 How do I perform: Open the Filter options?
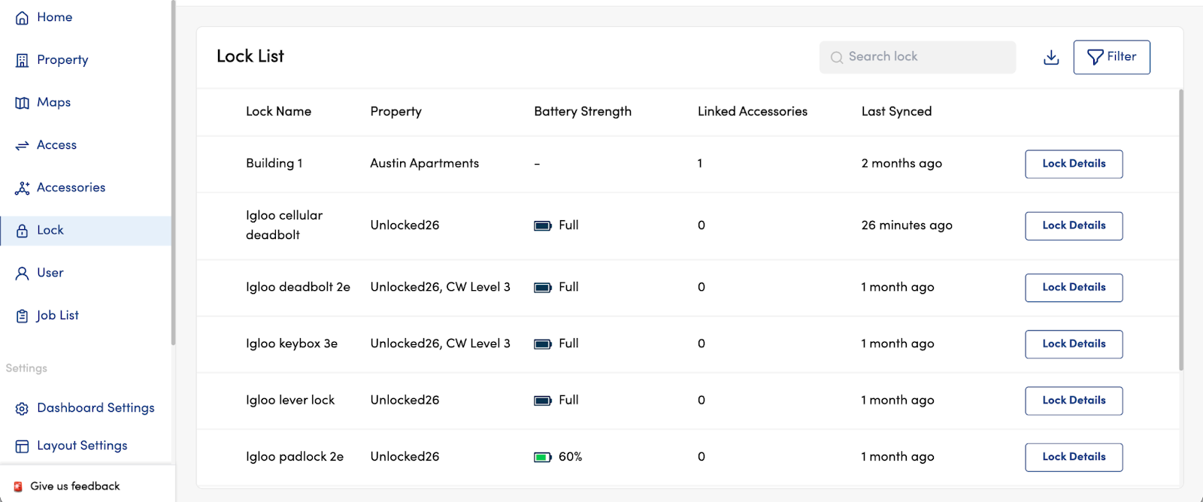1111,57
